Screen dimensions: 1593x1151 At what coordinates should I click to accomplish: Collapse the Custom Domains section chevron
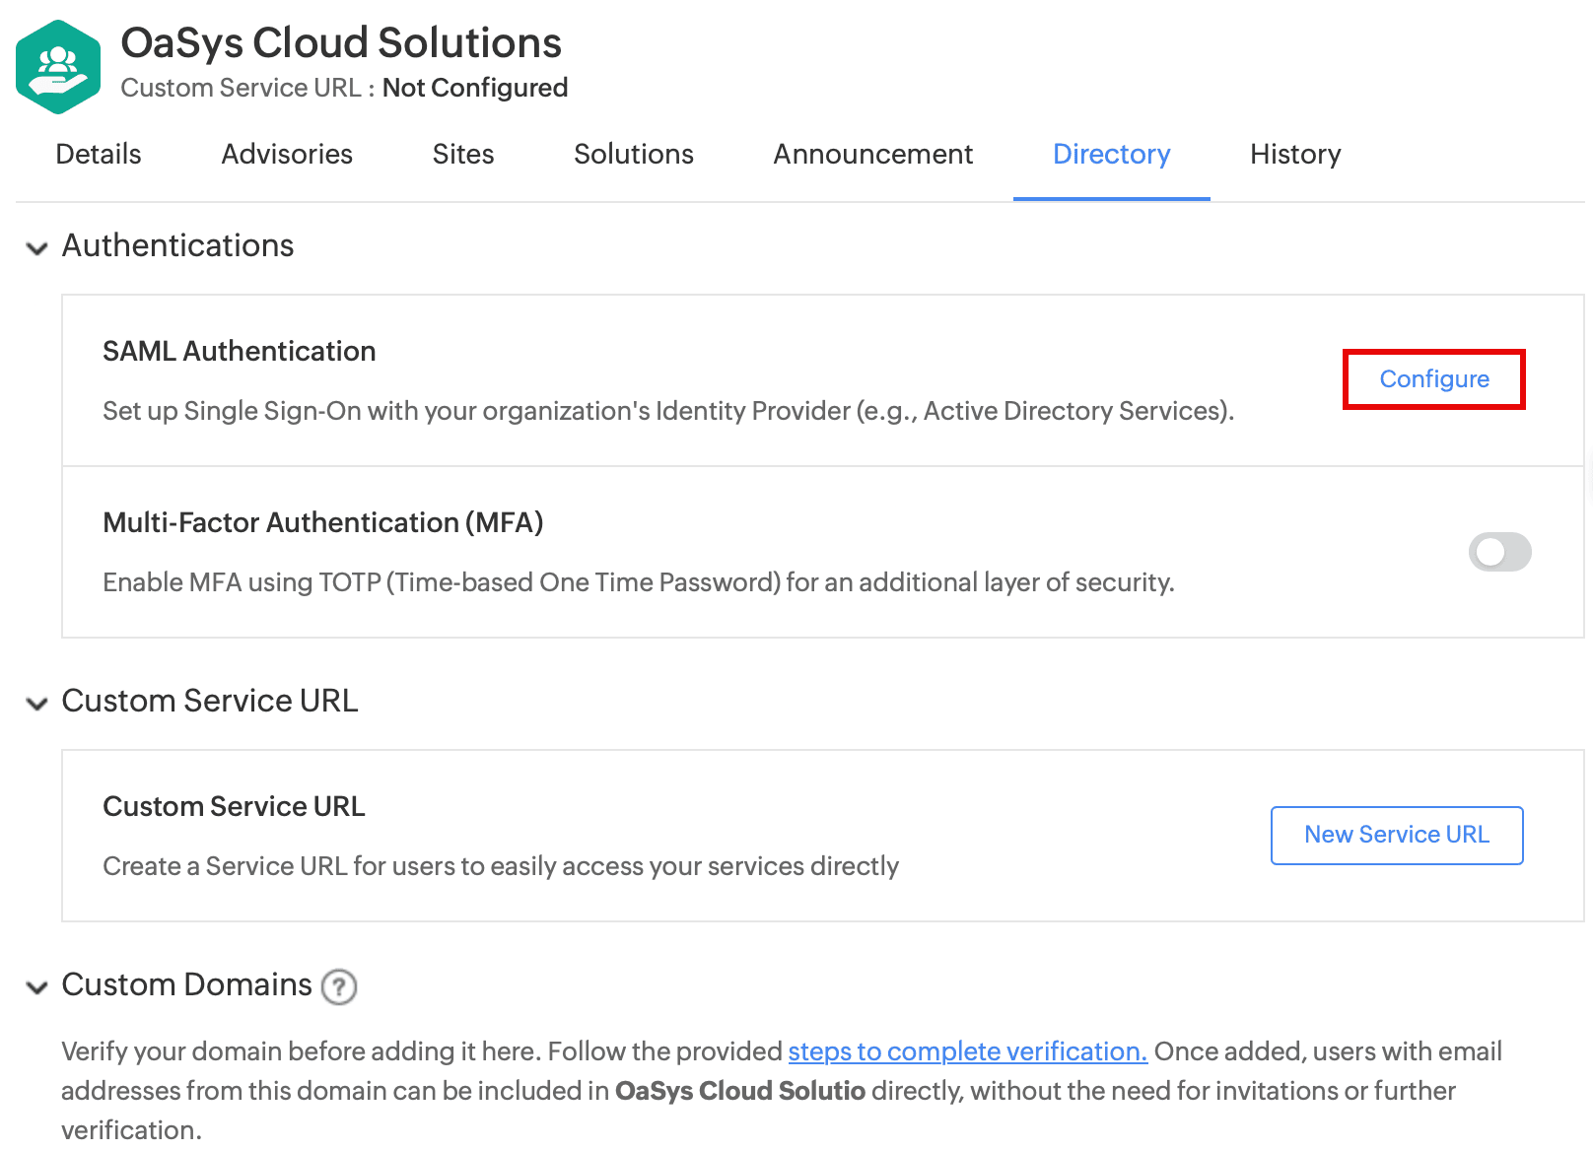coord(37,987)
